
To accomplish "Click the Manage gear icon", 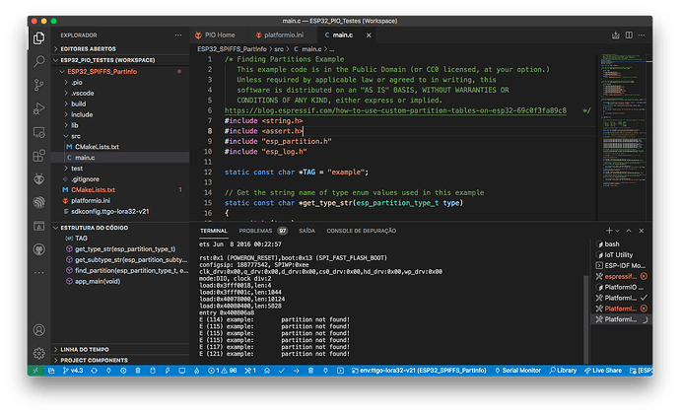I will coord(39,353).
